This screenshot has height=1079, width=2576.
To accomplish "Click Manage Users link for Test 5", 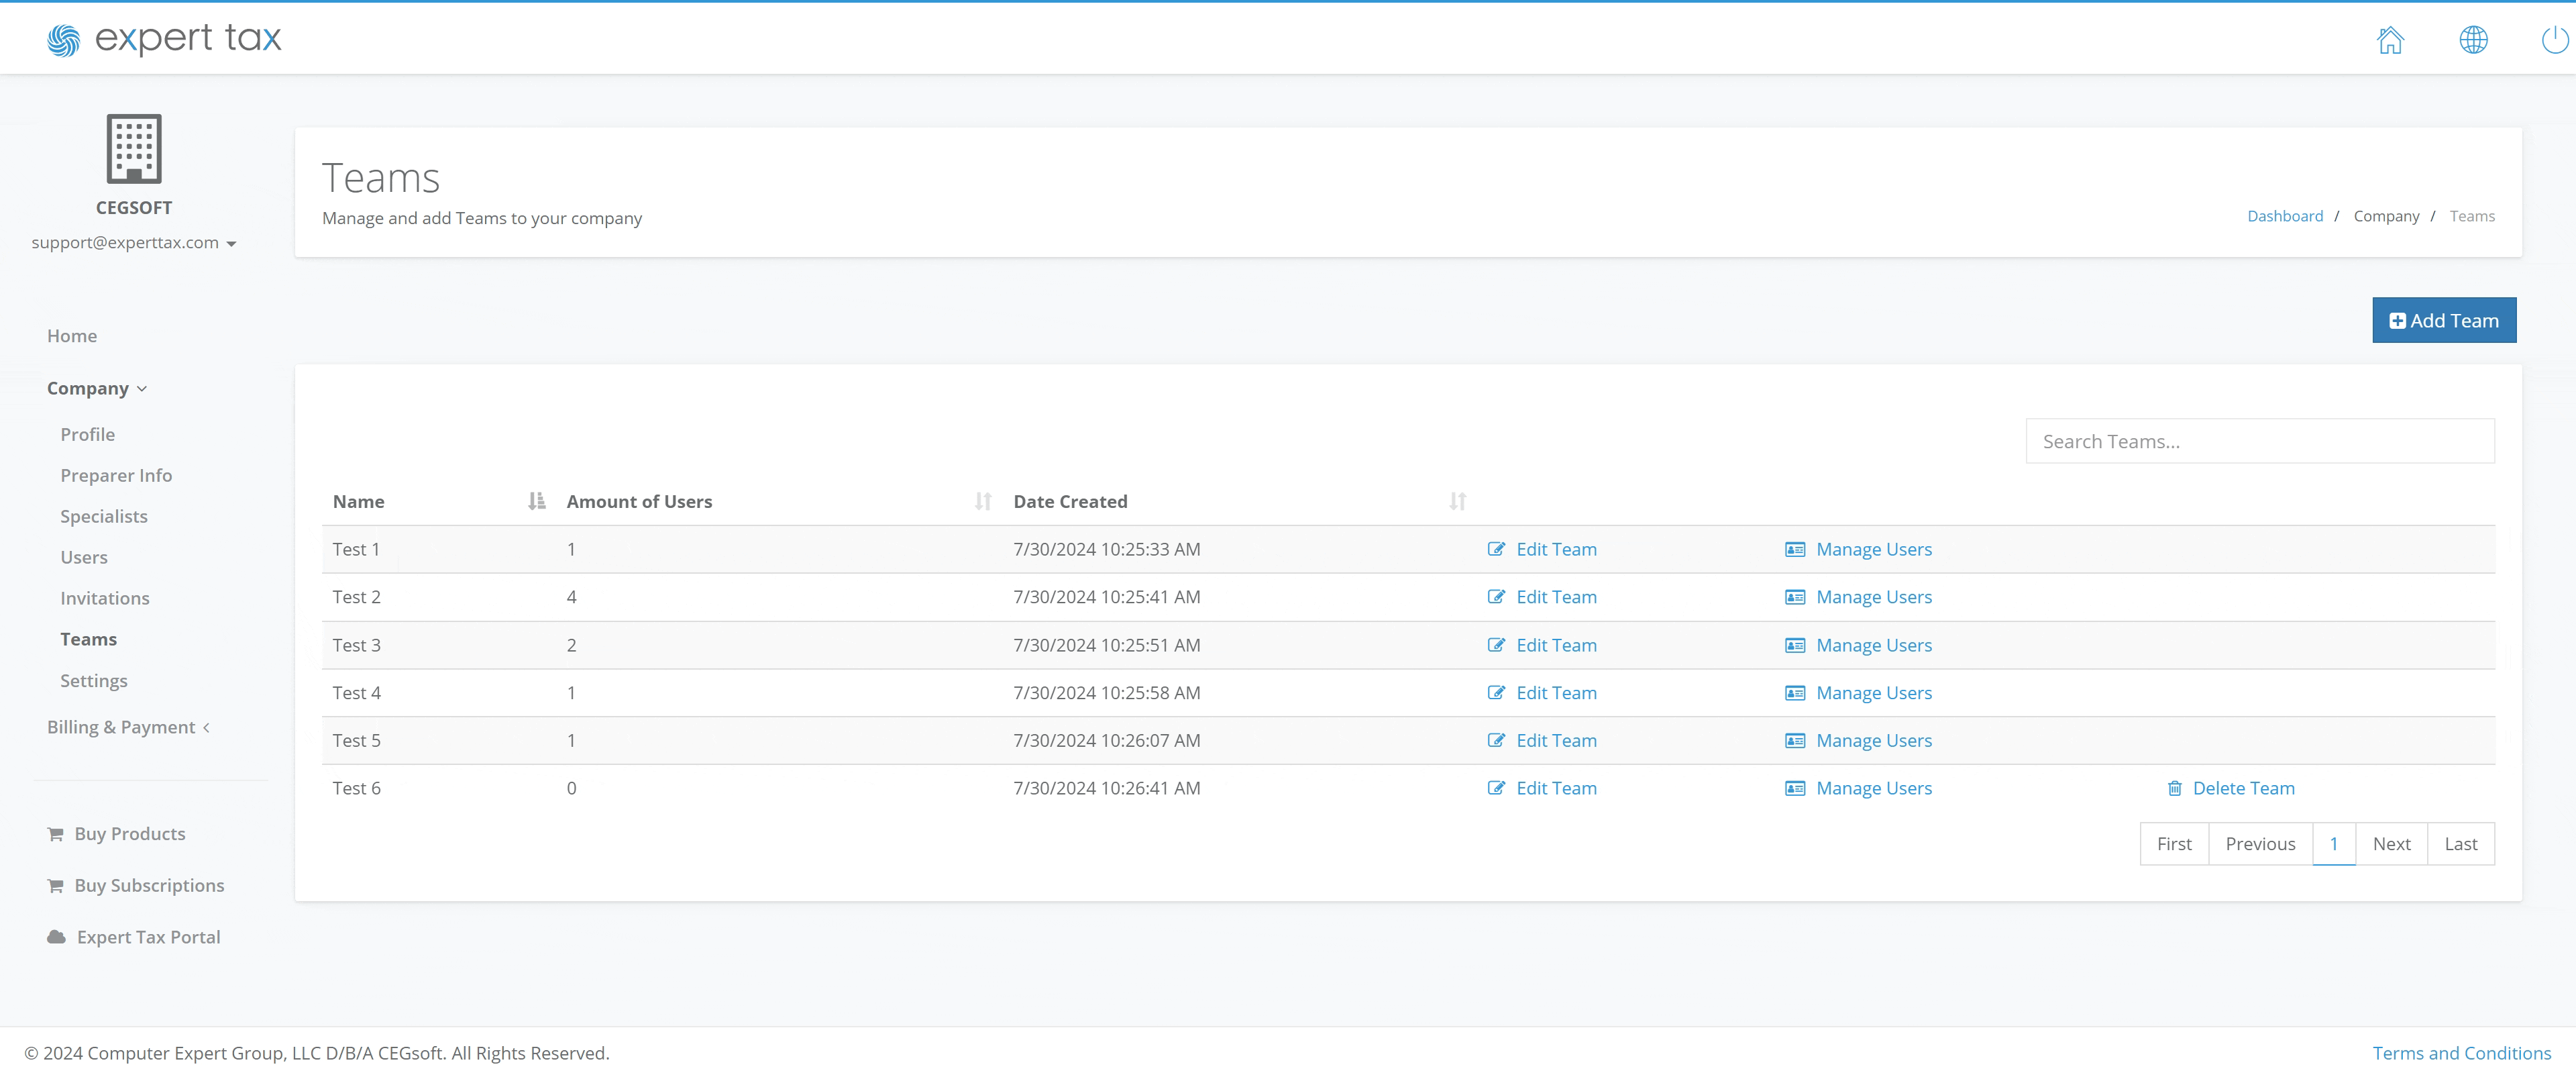I will 1873,740.
